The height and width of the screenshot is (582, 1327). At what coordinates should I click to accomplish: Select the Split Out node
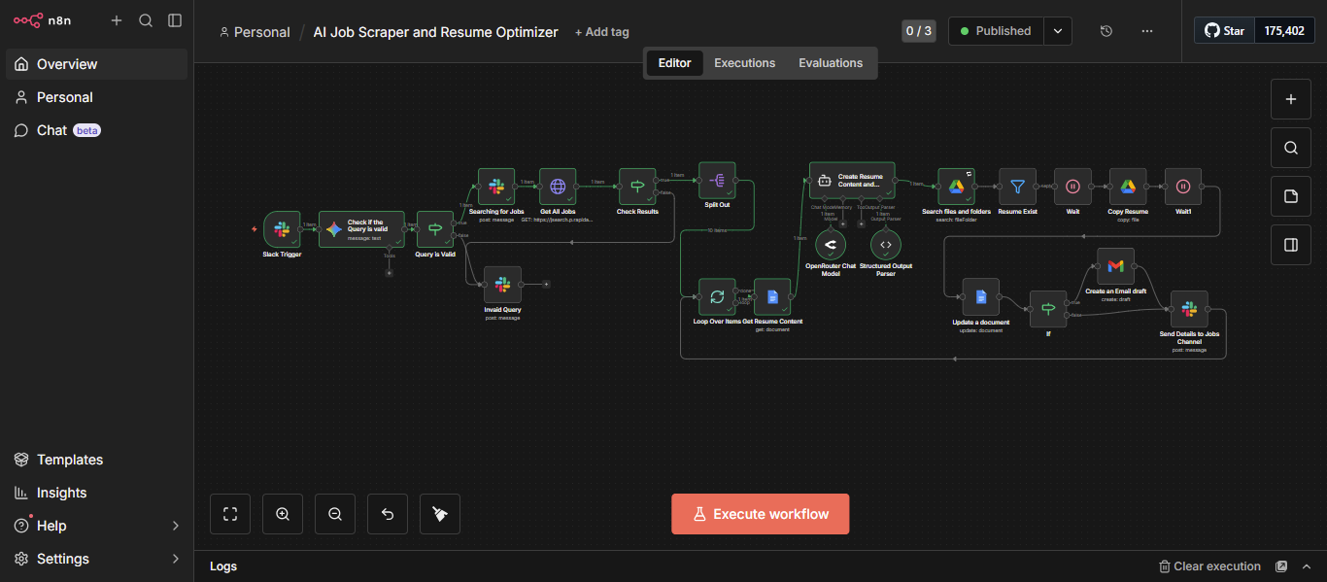tap(717, 181)
